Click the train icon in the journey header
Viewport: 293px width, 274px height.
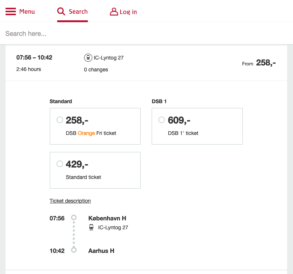click(88, 58)
